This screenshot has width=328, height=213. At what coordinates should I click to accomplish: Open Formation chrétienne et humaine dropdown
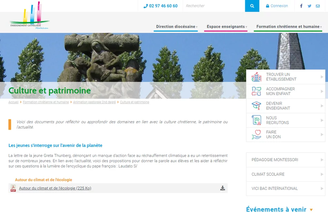(x=288, y=26)
